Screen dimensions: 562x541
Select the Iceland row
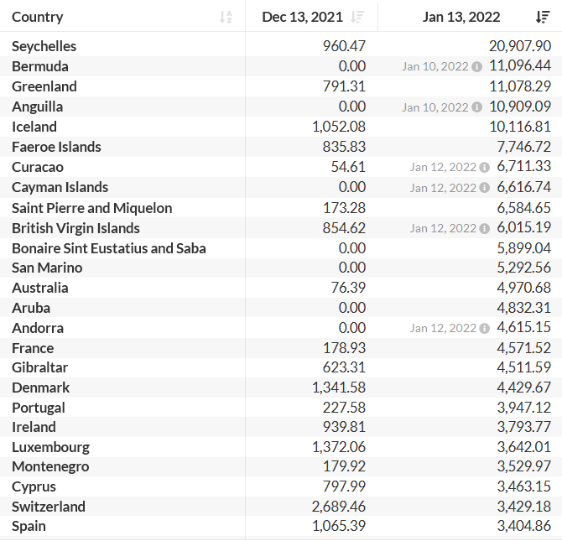tap(34, 127)
